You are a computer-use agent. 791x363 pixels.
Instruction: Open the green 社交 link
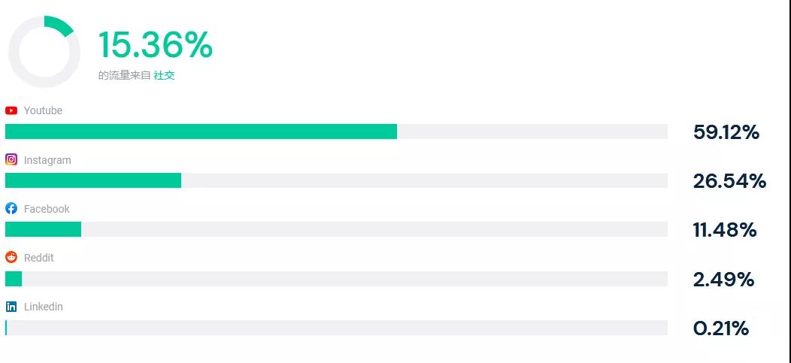pyautogui.click(x=164, y=75)
